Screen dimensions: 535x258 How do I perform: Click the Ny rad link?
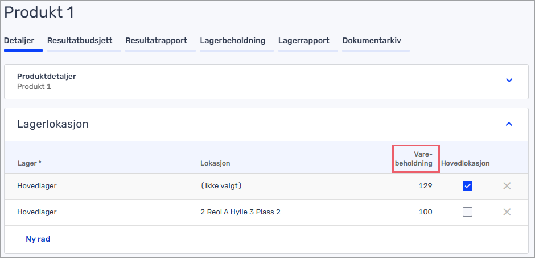(38, 239)
